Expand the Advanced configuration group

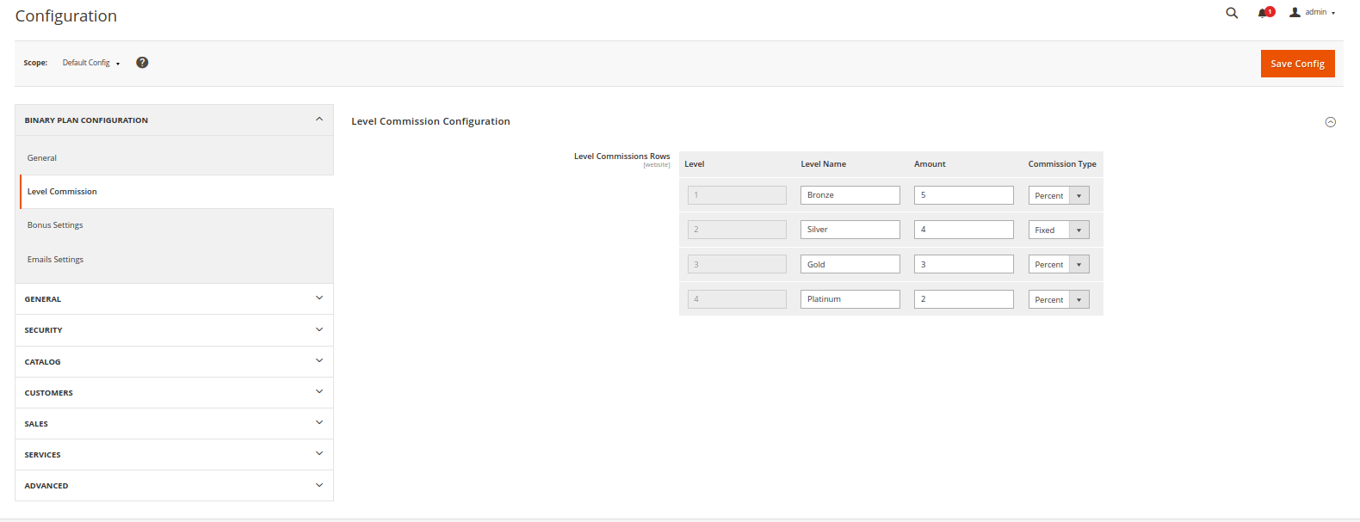(x=174, y=486)
